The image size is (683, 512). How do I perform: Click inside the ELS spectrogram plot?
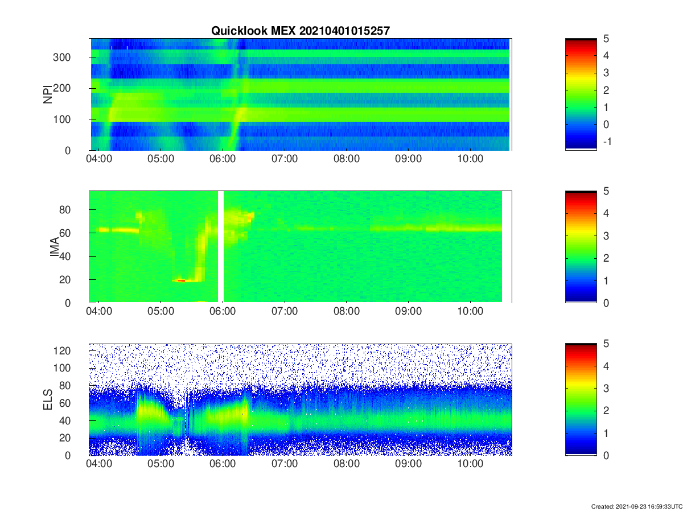301,399
